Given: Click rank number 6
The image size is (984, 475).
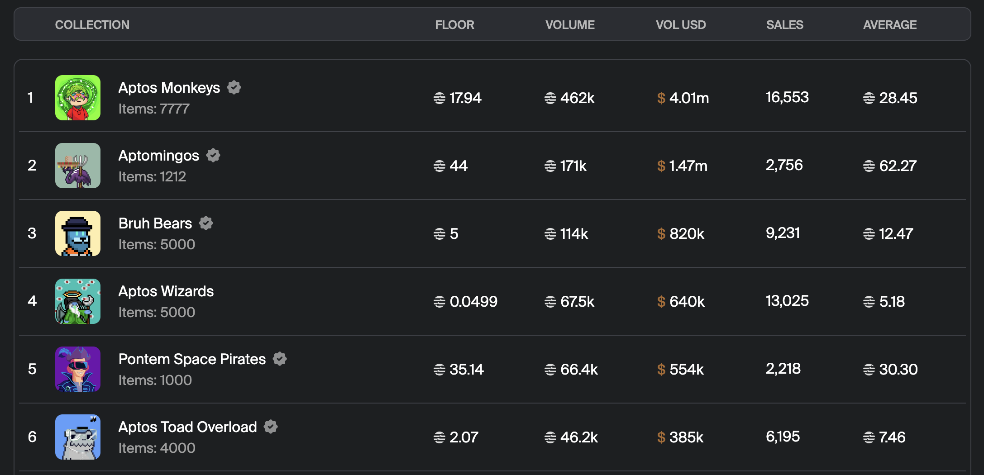Looking at the screenshot, I should (x=32, y=437).
